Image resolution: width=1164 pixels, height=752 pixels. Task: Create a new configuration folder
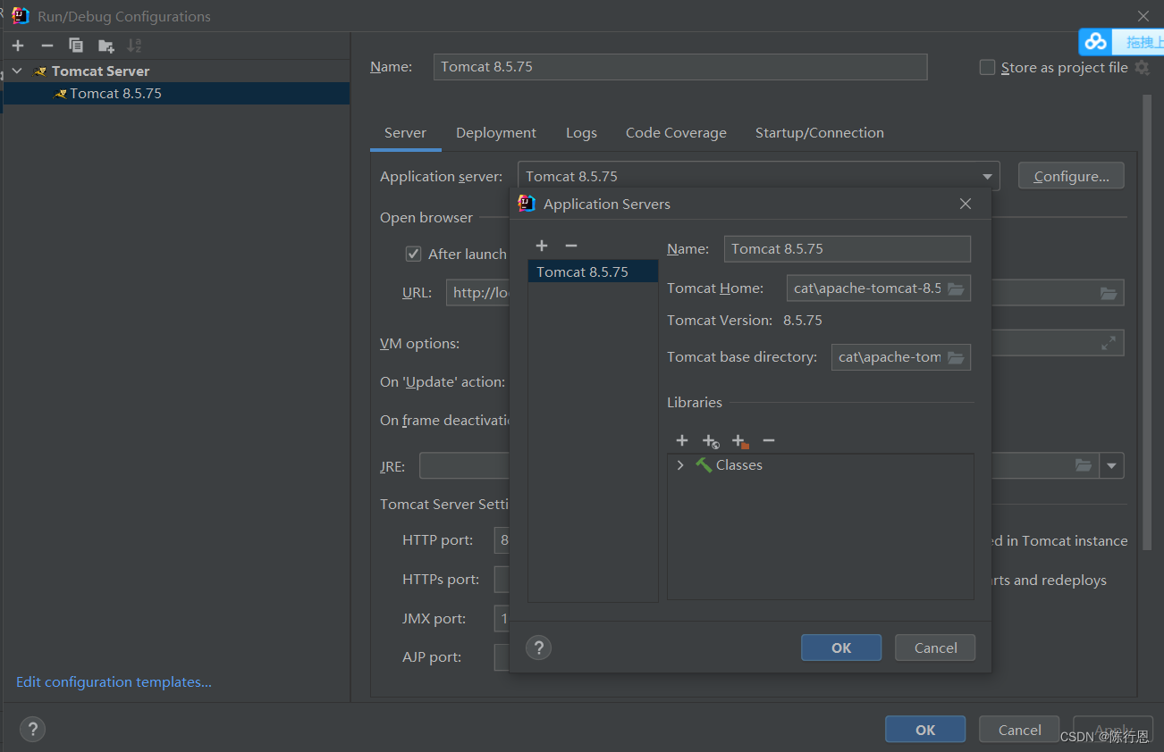pos(105,45)
